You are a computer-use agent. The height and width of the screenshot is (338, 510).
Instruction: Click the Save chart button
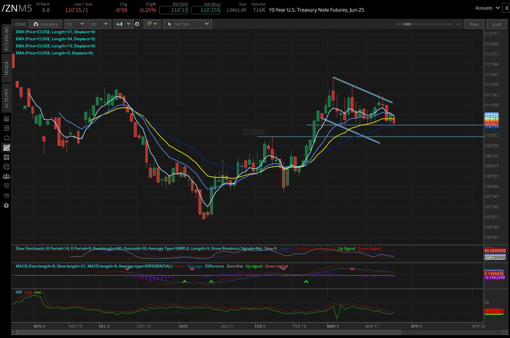pos(474,24)
